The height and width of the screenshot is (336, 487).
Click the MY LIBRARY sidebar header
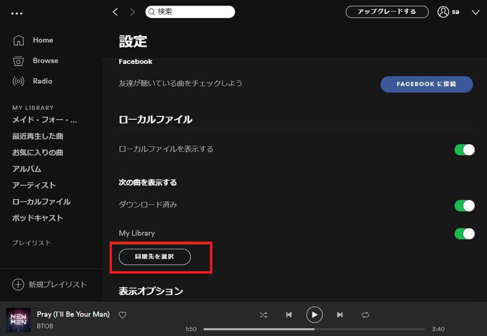pyautogui.click(x=33, y=108)
